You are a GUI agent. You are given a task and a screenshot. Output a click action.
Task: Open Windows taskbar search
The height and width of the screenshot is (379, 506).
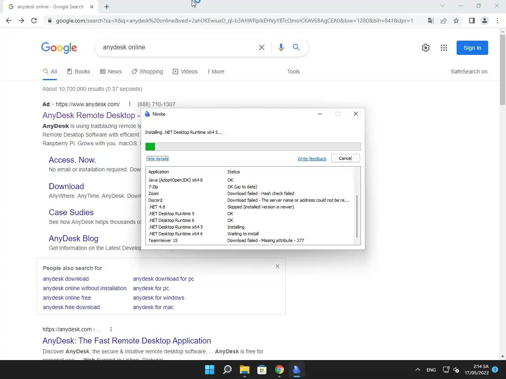click(x=227, y=370)
